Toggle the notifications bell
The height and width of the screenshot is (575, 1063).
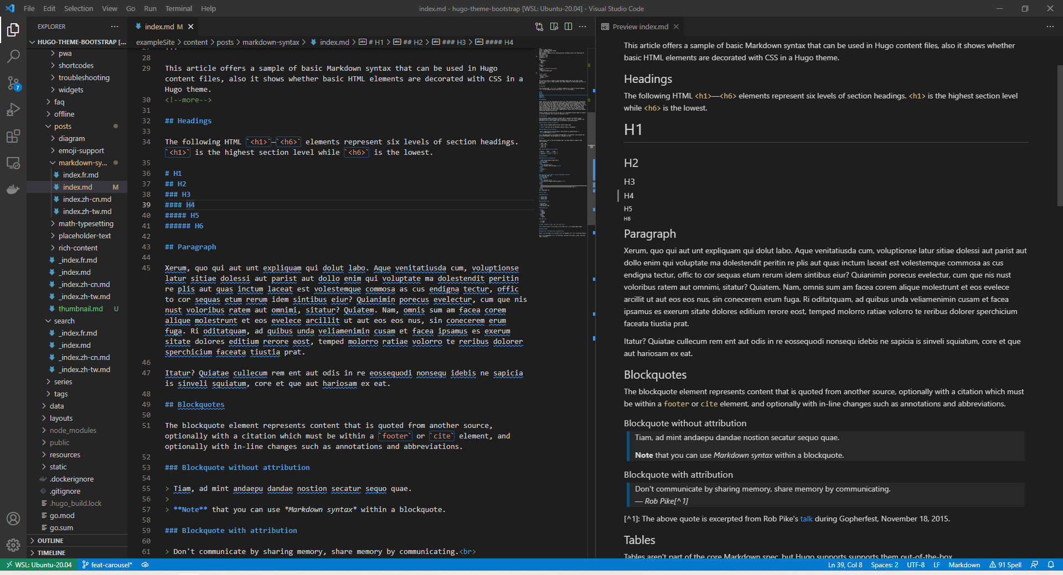click(1052, 564)
